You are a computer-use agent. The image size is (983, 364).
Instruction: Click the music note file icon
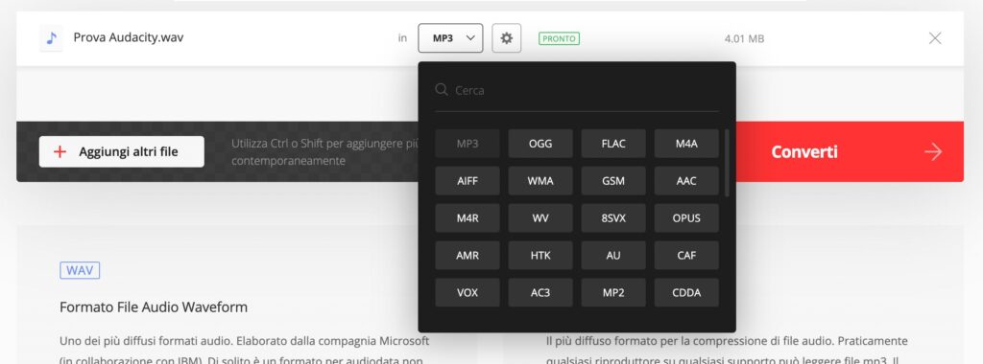pyautogui.click(x=52, y=38)
